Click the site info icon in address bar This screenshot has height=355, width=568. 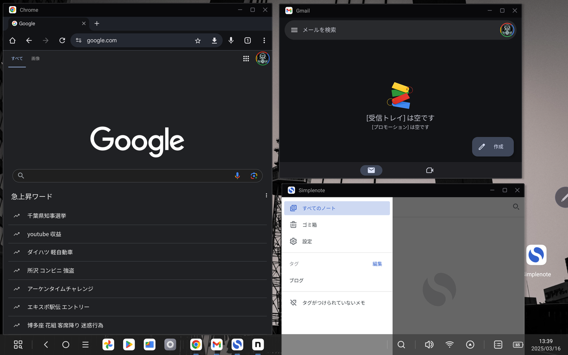79,41
